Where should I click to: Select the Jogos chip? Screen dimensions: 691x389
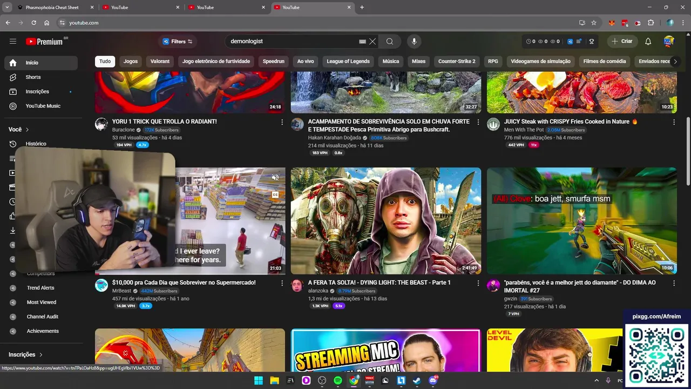[x=131, y=61]
